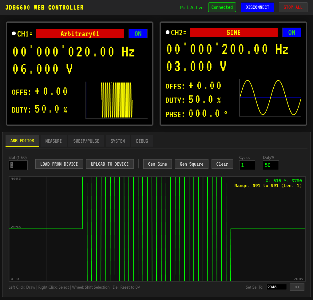Click the Clear waveform button
The height and width of the screenshot is (300, 313).
[222, 164]
